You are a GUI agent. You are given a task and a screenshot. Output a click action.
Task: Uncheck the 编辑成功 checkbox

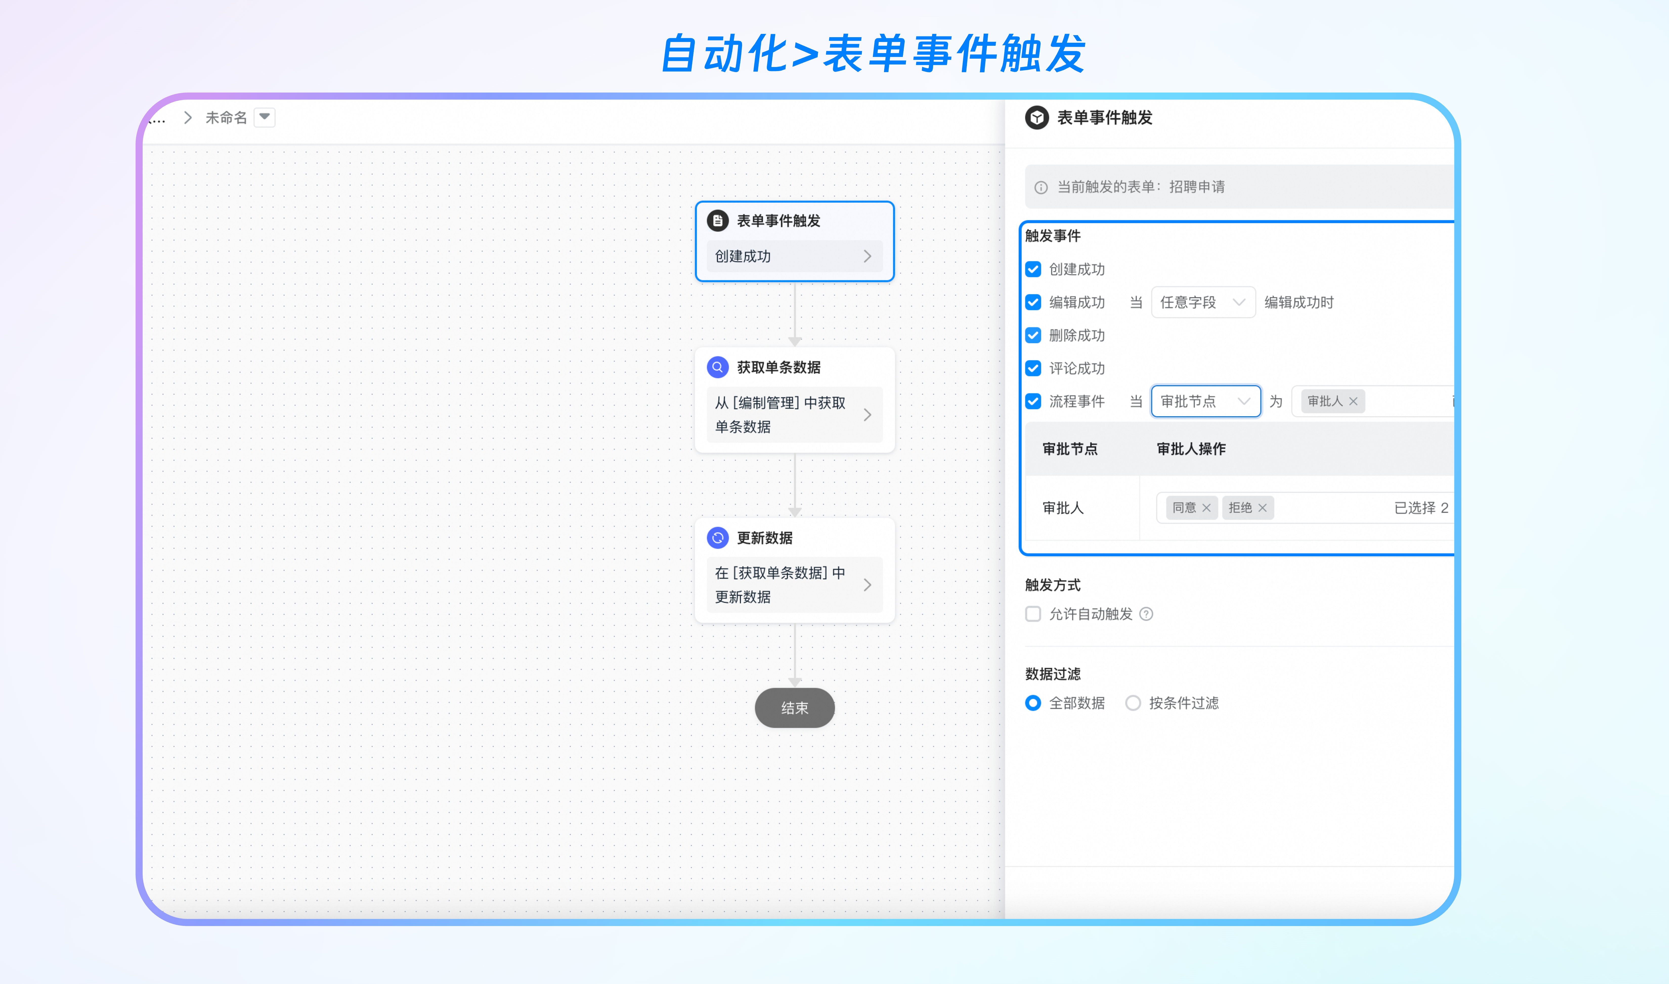(x=1033, y=302)
